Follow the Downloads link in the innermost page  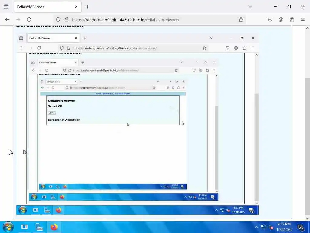point(108,93)
